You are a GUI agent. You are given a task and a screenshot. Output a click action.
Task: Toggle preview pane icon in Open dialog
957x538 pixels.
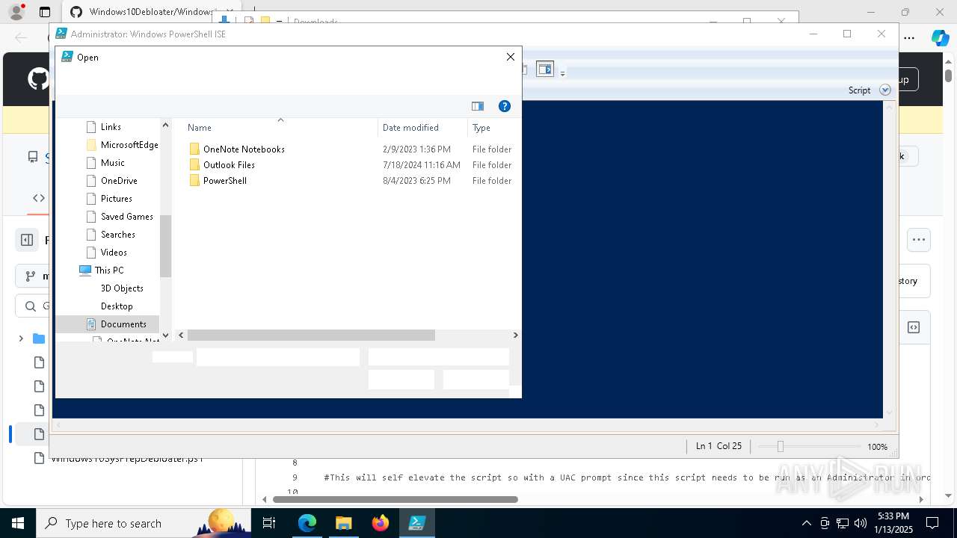click(478, 106)
